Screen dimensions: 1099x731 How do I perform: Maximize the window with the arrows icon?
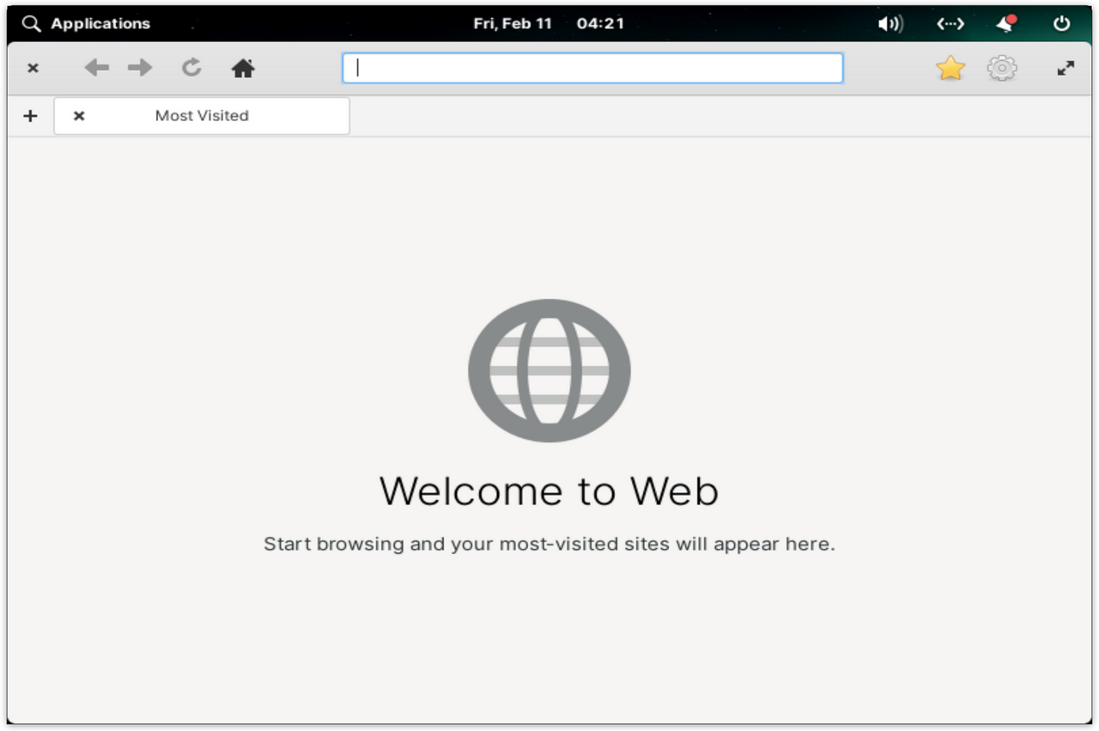(x=1066, y=68)
